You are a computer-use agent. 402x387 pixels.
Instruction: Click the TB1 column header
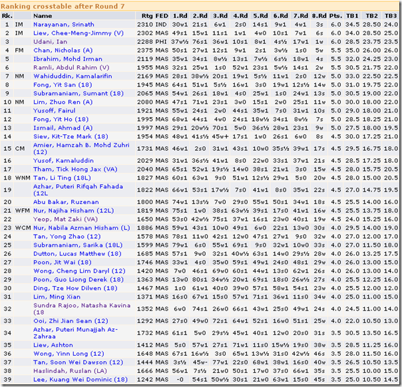[352, 16]
